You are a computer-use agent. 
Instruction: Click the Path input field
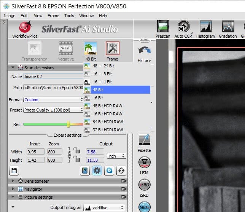pos(53,88)
